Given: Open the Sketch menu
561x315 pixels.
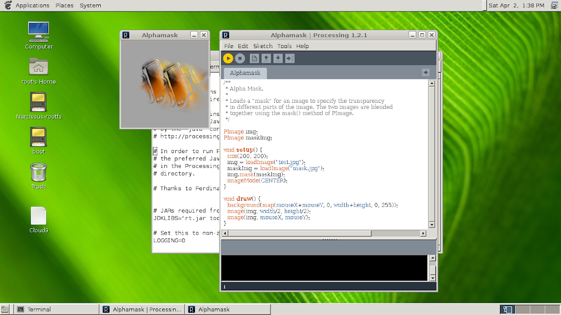Looking at the screenshot, I should pyautogui.click(x=262, y=46).
